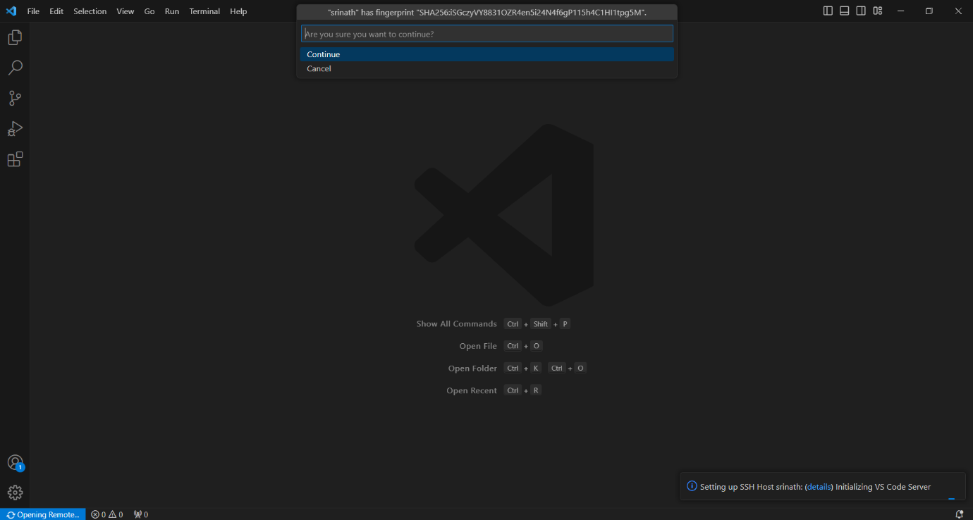
Task: Select Continue in fingerprint prompt
Action: (486, 54)
